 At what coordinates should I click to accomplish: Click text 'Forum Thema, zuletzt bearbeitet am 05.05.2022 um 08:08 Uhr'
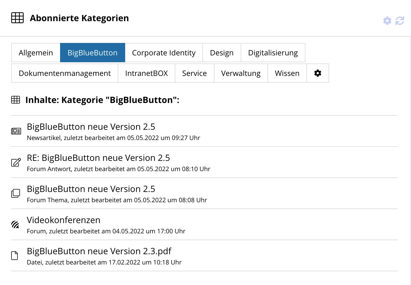117,200
